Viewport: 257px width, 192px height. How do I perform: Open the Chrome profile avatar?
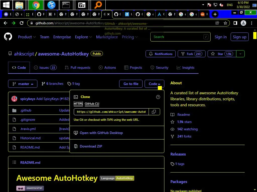[x=243, y=23]
